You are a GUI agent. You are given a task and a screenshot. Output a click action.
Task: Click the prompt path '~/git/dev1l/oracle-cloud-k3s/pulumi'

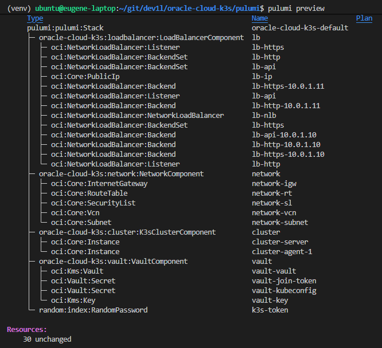[189, 9]
